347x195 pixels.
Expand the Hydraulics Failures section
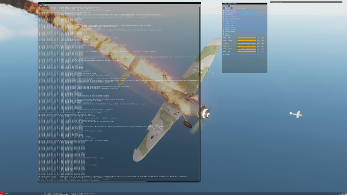pyautogui.click(x=245, y=17)
